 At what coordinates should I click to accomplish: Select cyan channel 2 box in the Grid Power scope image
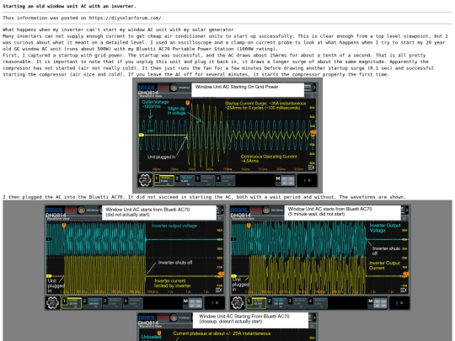pyautogui.click(x=185, y=180)
